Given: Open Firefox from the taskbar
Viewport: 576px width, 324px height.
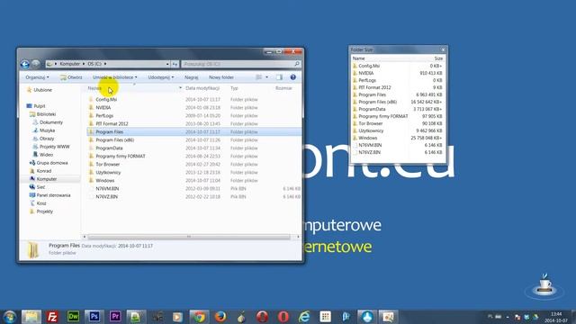Looking at the screenshot, I should pos(220,317).
